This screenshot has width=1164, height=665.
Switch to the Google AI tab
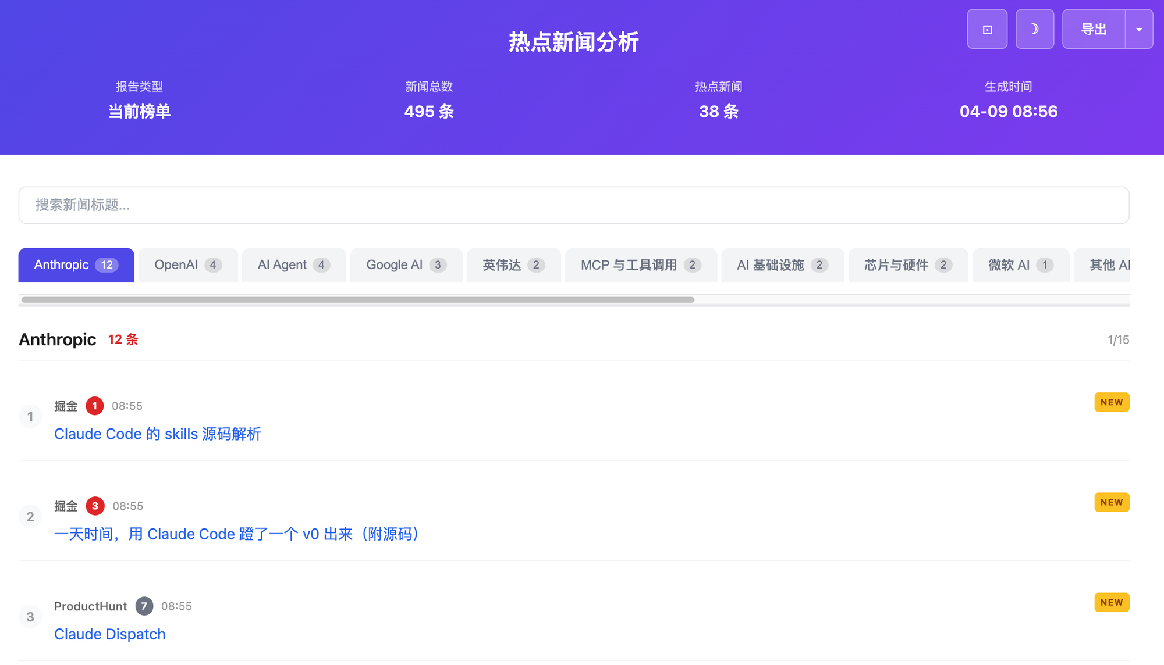[406, 265]
